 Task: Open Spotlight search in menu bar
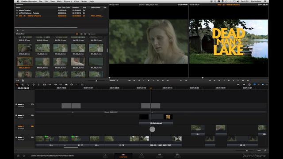[x=265, y=1]
